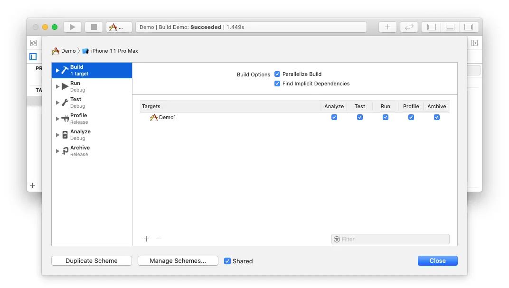Uncheck Find Implicit Dependencies

pyautogui.click(x=277, y=84)
